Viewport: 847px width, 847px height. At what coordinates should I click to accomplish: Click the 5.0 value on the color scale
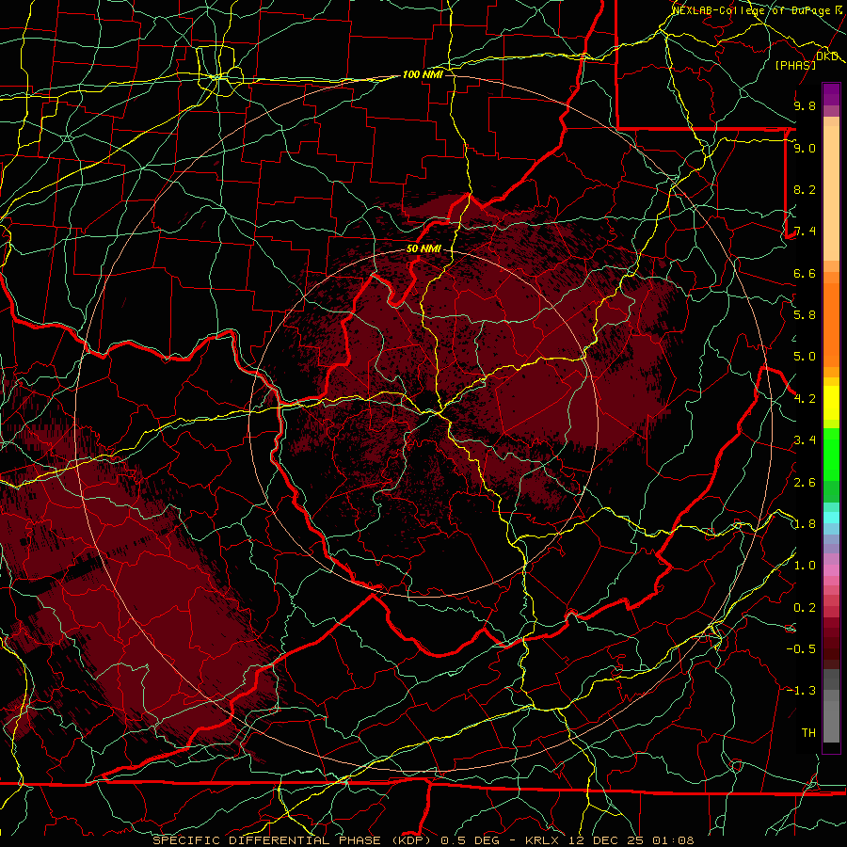click(x=805, y=357)
